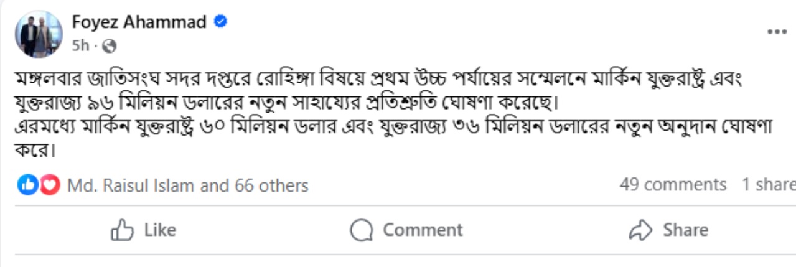This screenshot has width=796, height=267.
Task: Click the speech bubble icon beside Comment
Action: (x=361, y=230)
